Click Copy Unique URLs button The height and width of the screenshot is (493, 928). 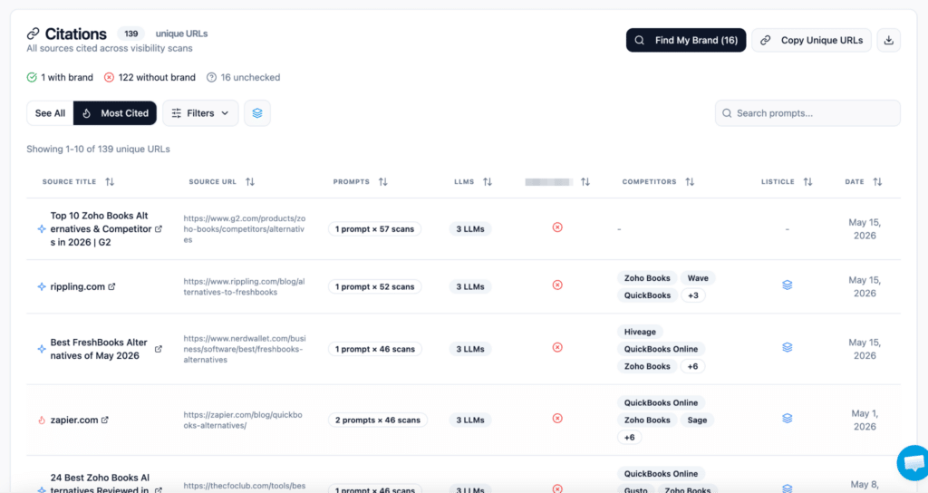click(x=811, y=40)
